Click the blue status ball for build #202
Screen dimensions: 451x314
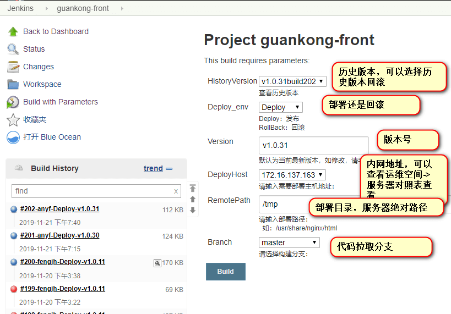(14, 209)
